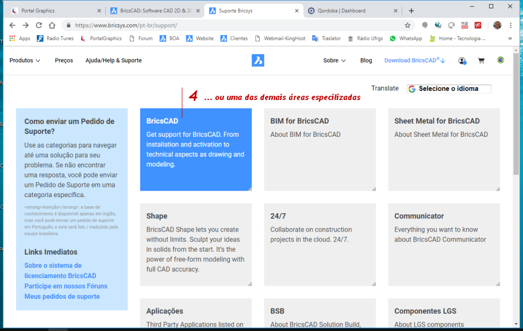Click the page vertical scrollbar

516,113
